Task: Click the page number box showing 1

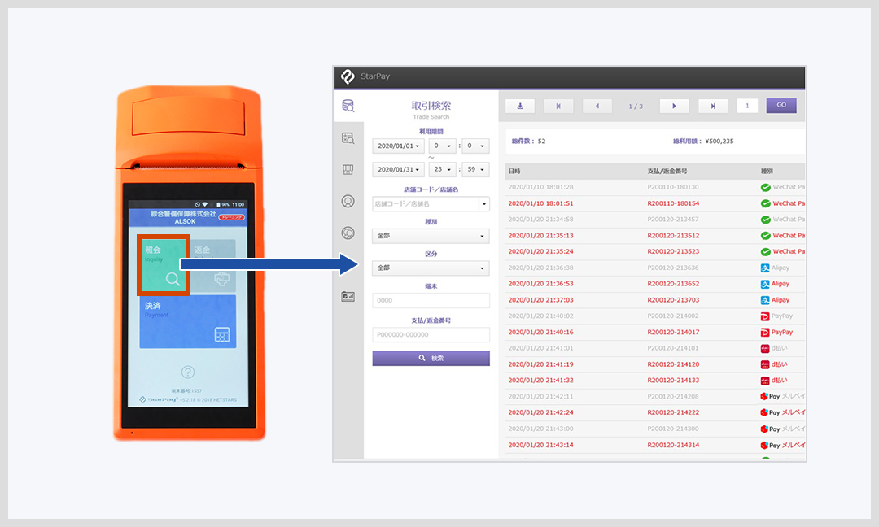Action: click(746, 106)
